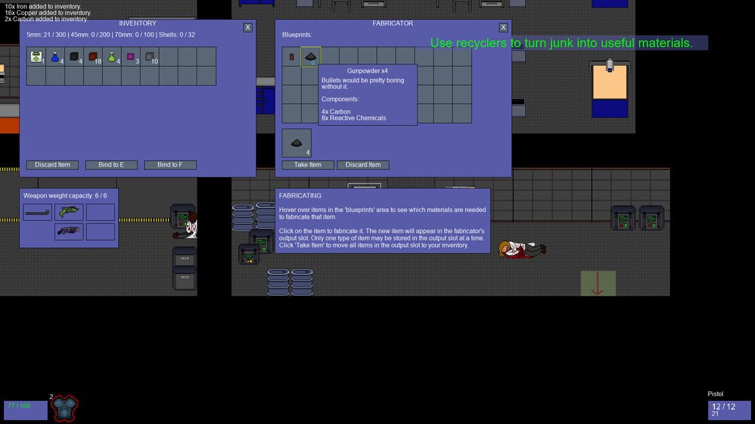Image resolution: width=755 pixels, height=424 pixels.
Task: Close the Fabricator window
Action: (x=503, y=27)
